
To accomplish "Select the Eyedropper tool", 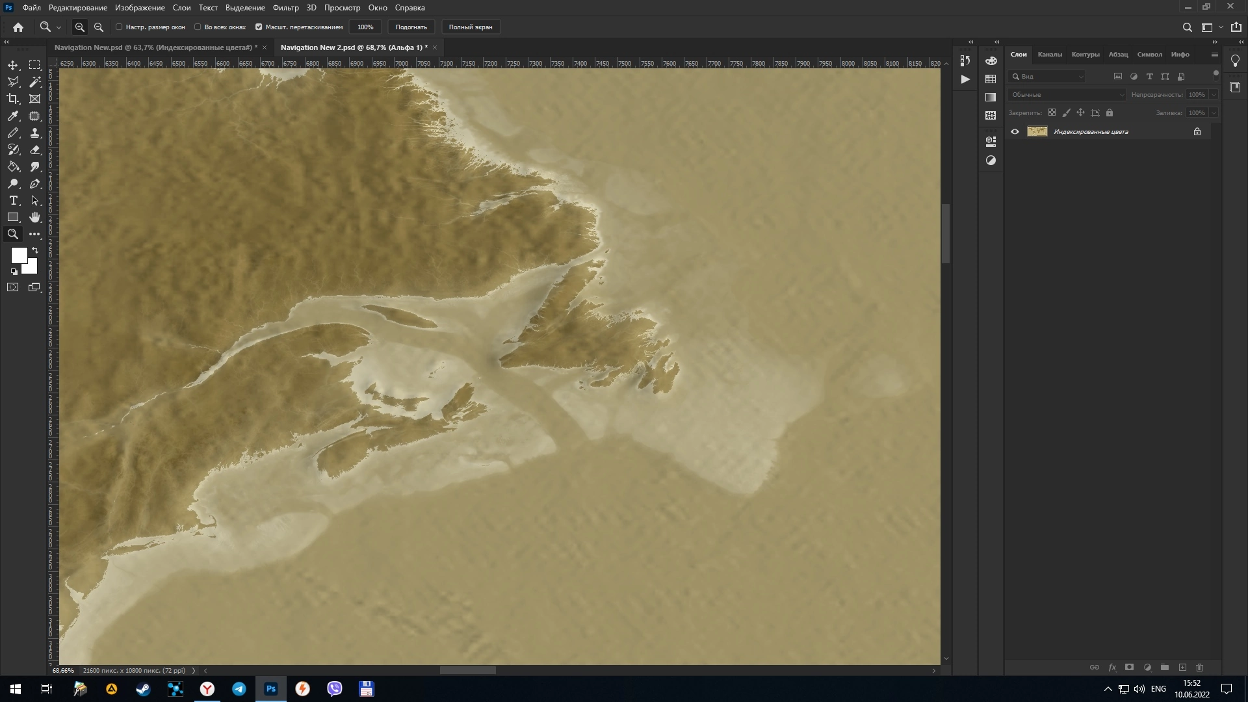I will click(x=13, y=116).
